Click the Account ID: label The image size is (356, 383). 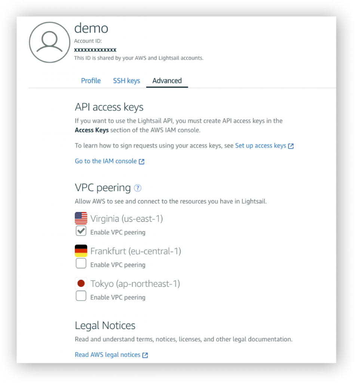[x=88, y=41]
